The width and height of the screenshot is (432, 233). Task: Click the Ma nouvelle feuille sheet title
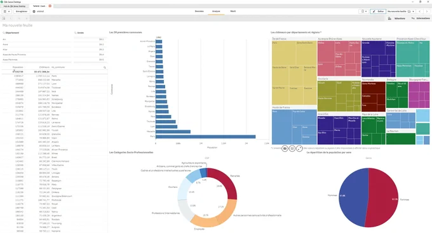point(17,25)
